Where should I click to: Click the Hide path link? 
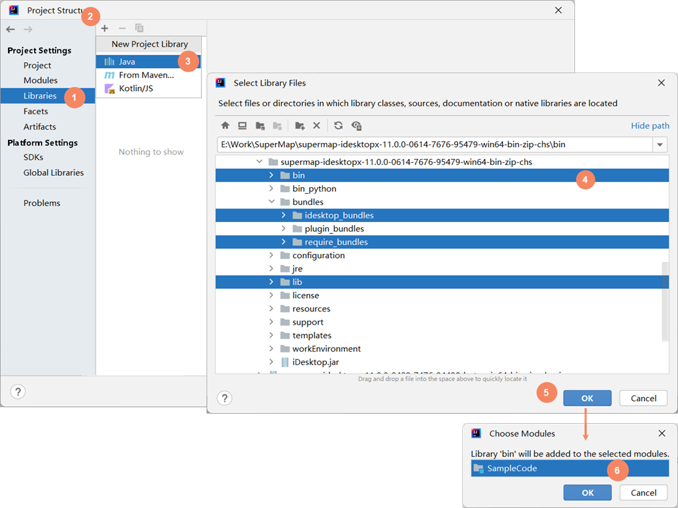(649, 126)
